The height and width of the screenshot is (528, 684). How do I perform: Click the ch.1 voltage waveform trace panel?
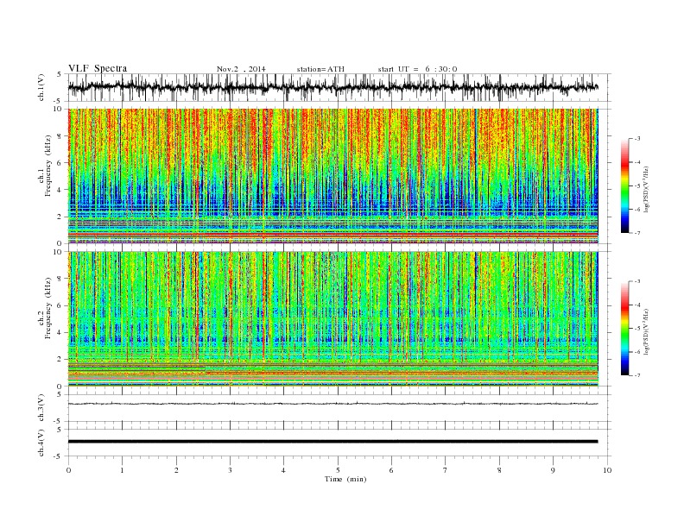click(x=339, y=87)
